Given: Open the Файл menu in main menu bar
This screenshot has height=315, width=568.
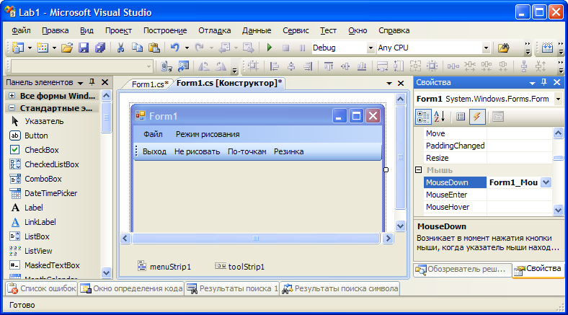Looking at the screenshot, I should 21,30.
